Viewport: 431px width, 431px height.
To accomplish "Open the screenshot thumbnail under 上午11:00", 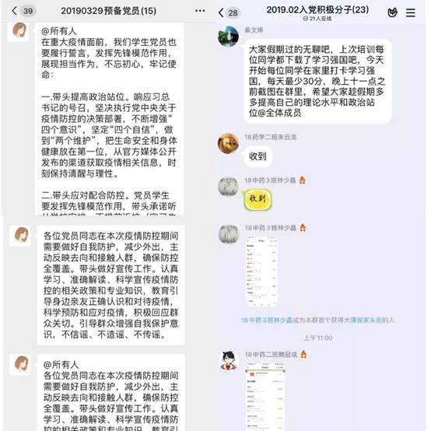I will coord(265,397).
